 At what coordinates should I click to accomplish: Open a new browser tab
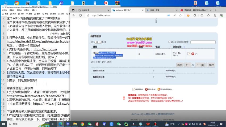point(216,10)
